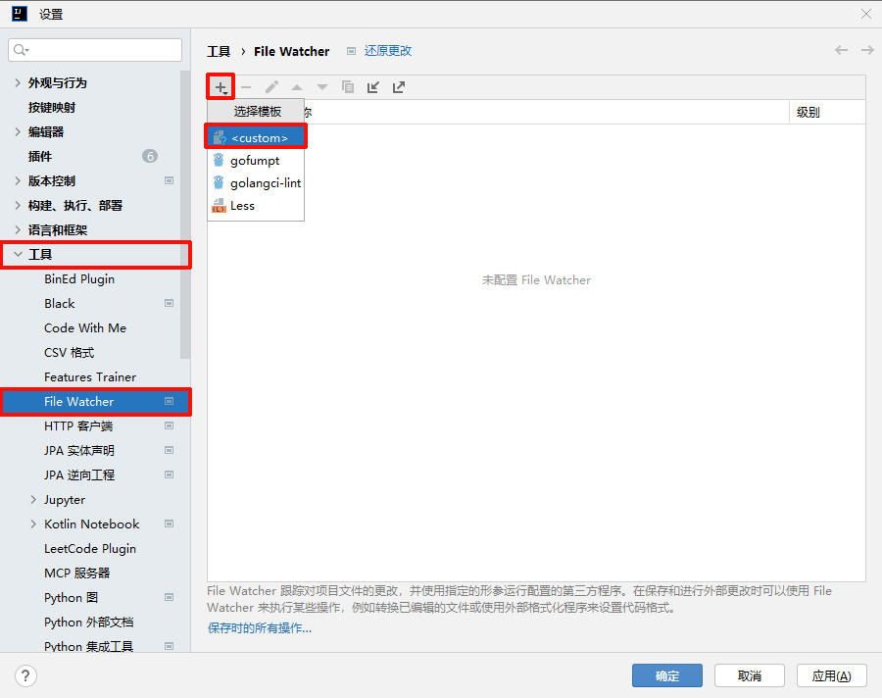This screenshot has height=698, width=882.
Task: Click the edit pencil icon
Action: [271, 87]
